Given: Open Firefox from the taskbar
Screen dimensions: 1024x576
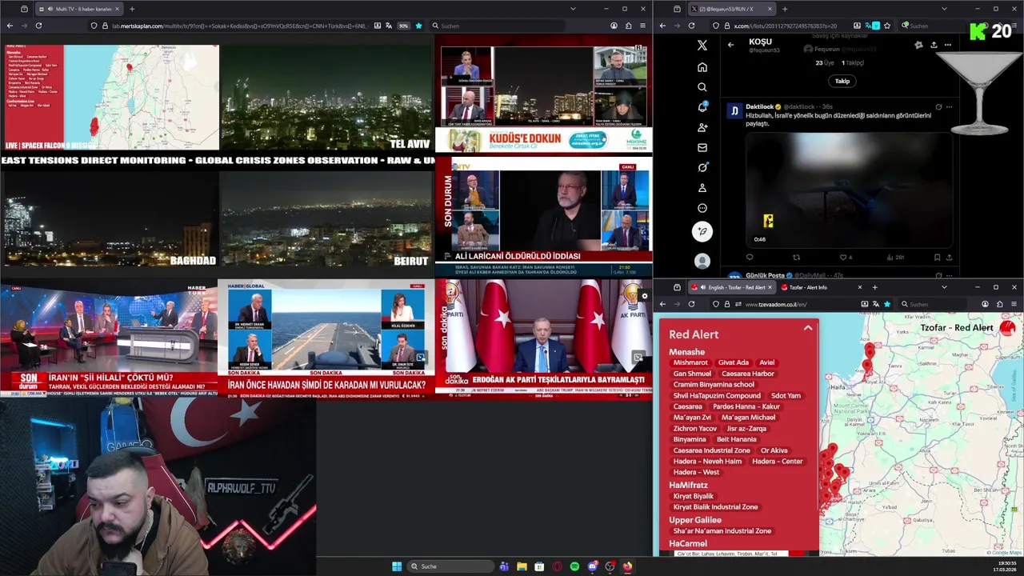Looking at the screenshot, I should point(627,566).
